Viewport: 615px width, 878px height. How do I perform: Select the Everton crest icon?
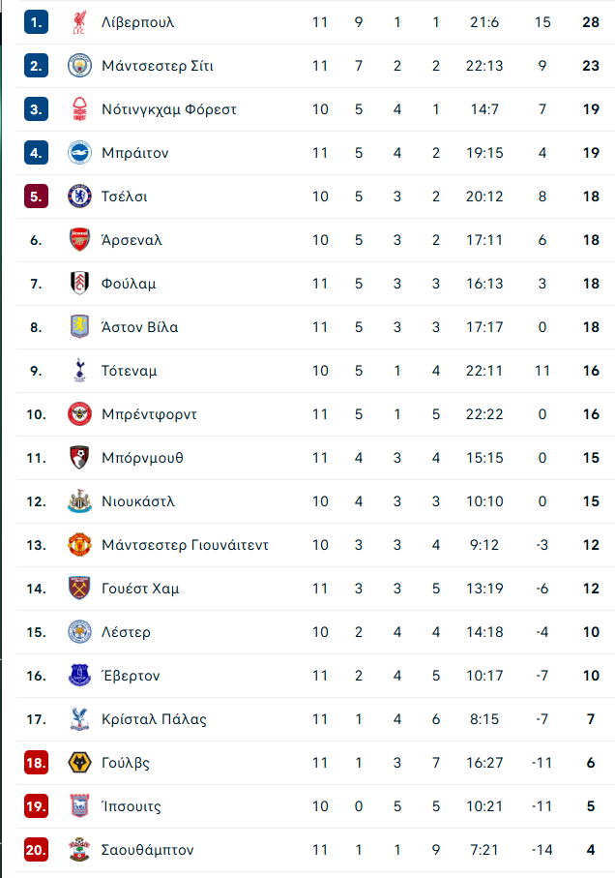pos(79,676)
